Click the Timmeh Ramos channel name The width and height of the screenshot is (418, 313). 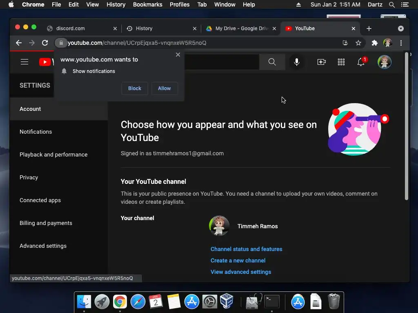pos(258,226)
